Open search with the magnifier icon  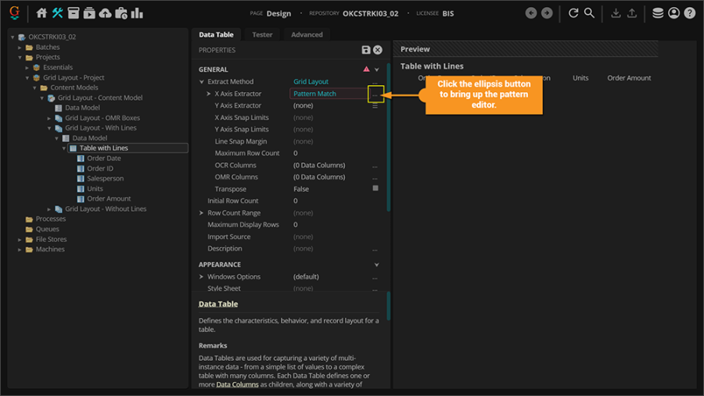pos(589,13)
